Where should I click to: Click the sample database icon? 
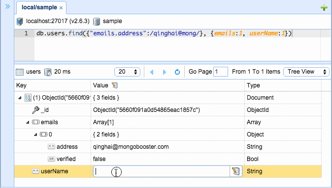(97, 21)
